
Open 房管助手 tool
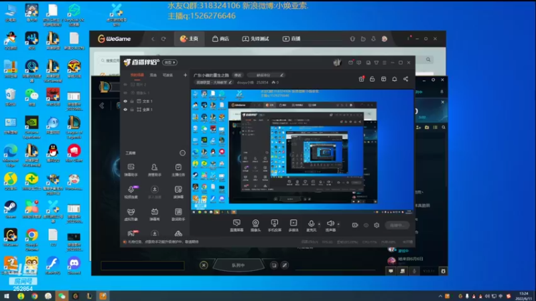point(155,170)
